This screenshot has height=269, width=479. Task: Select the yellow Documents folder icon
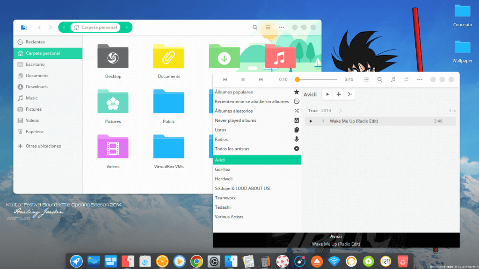tap(168, 57)
